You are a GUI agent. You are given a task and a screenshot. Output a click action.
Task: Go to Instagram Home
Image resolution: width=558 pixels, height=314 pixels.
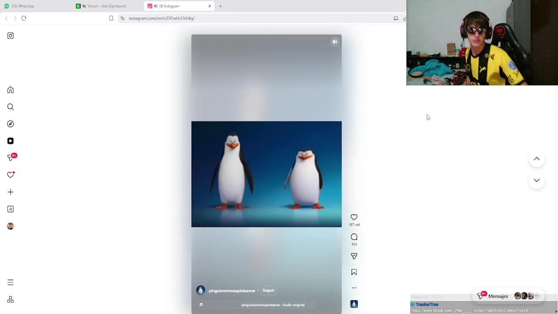pos(10,90)
